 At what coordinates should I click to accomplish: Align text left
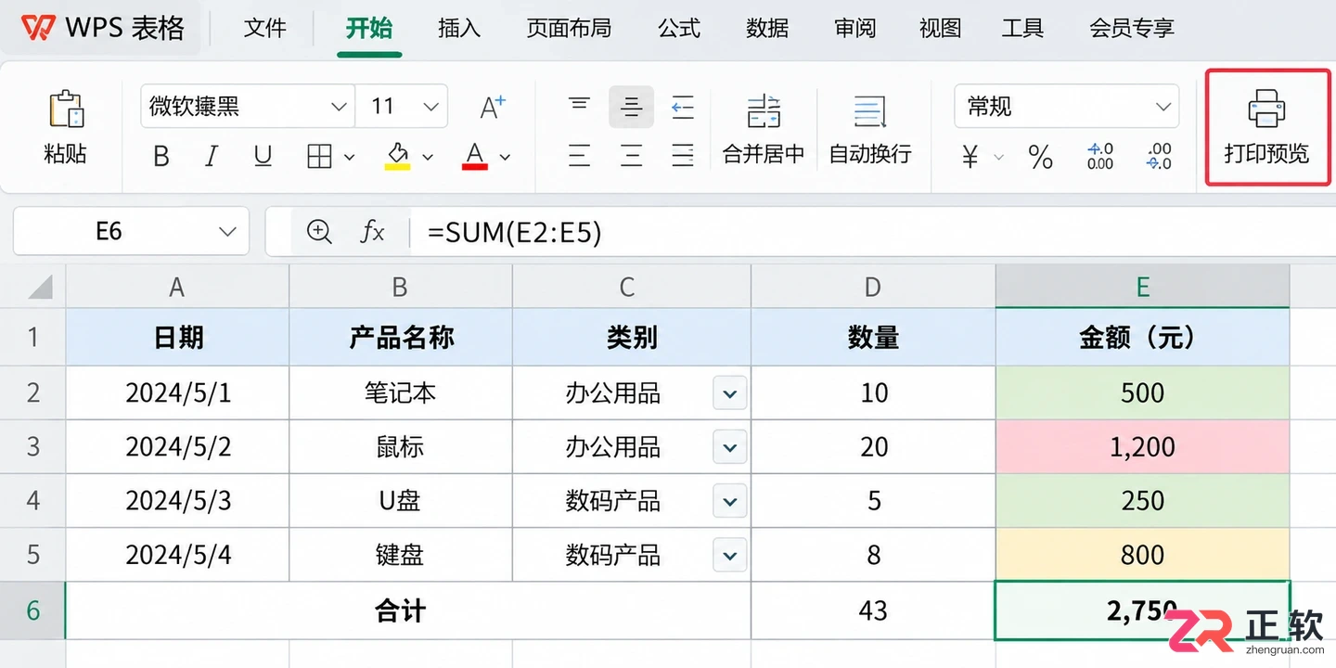click(x=580, y=156)
